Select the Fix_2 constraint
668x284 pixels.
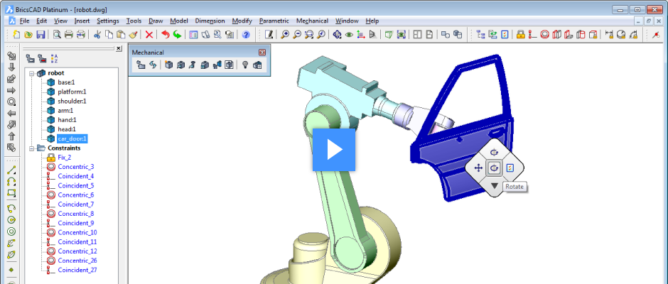(x=65, y=158)
